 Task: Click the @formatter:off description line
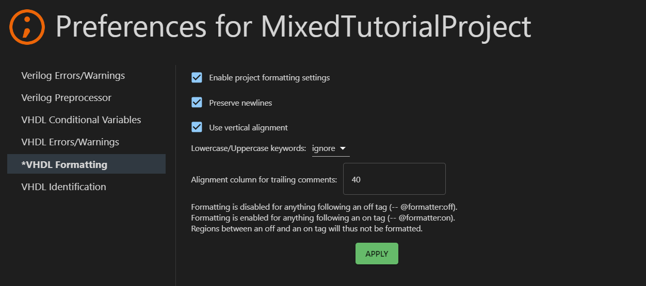click(324, 207)
